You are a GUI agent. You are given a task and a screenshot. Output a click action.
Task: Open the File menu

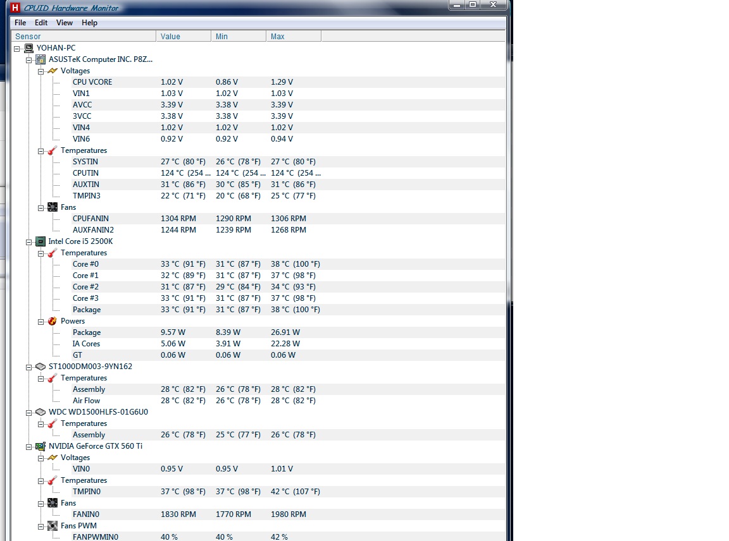(x=20, y=23)
